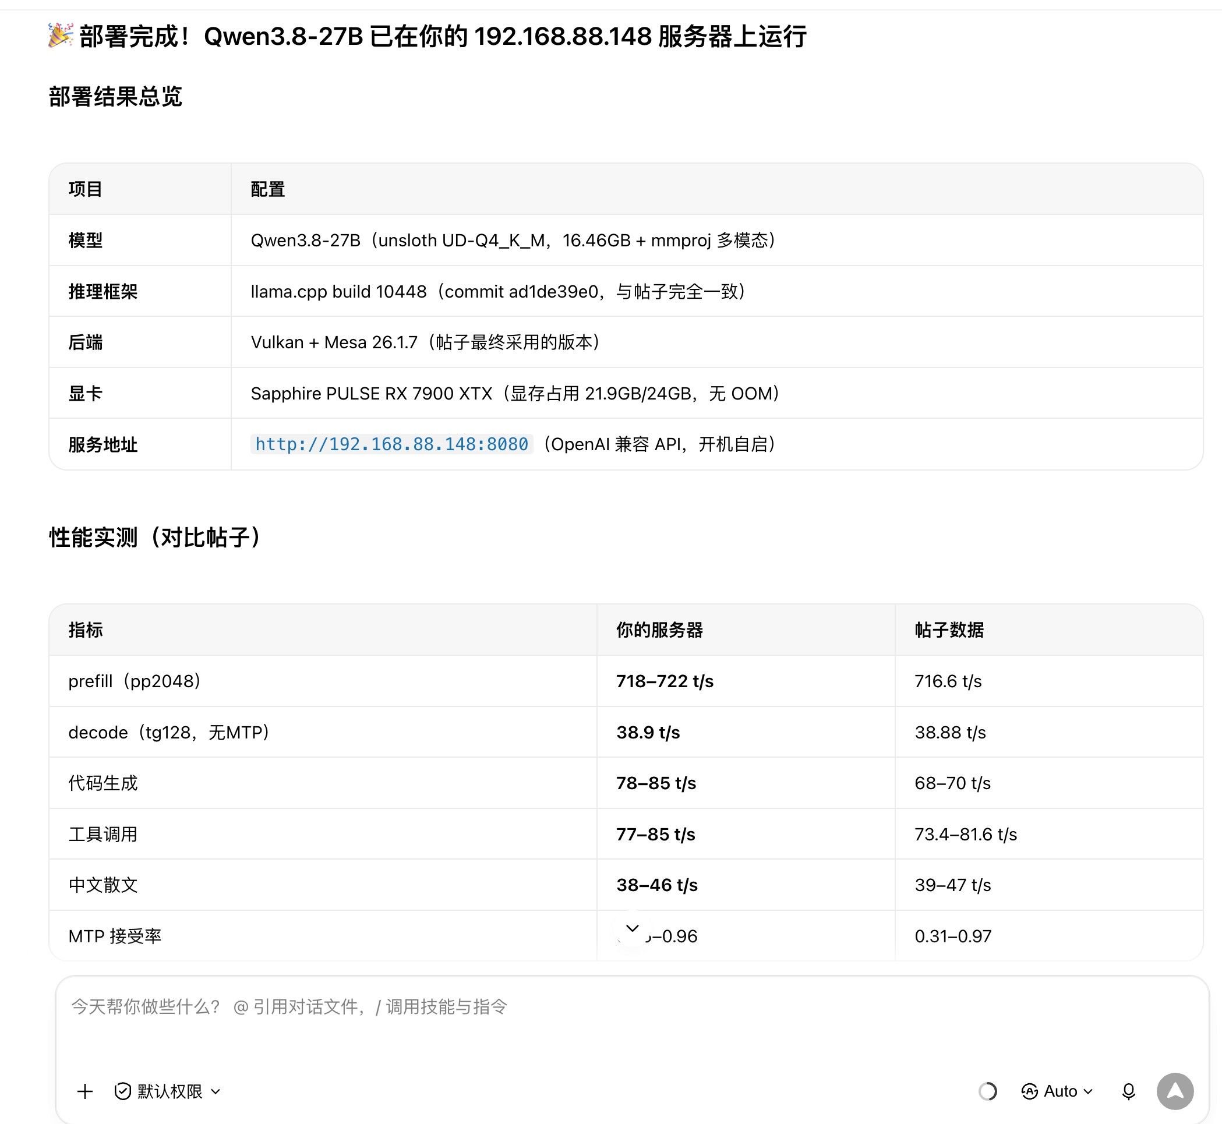Screen dimensions: 1222x1124
Task: Click the 性能实测（对比帖子）section heading
Action: point(156,537)
